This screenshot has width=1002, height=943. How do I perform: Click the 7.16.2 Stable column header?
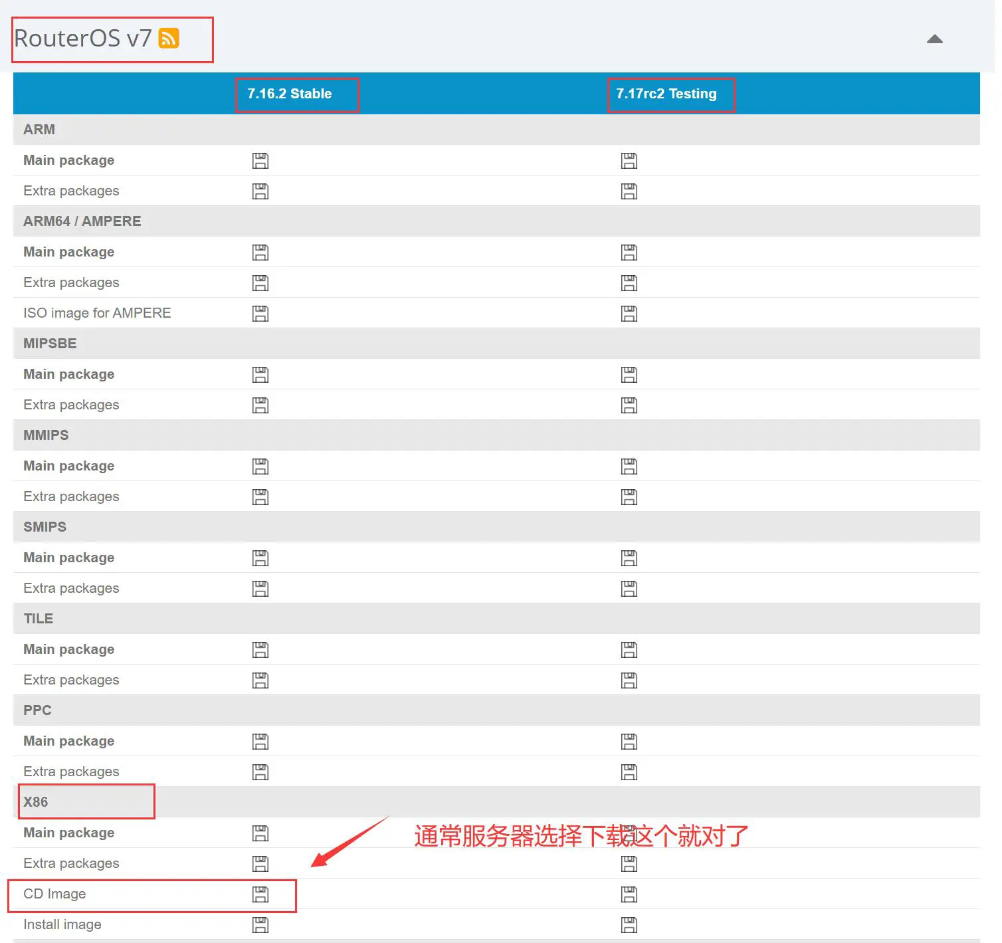tap(290, 94)
